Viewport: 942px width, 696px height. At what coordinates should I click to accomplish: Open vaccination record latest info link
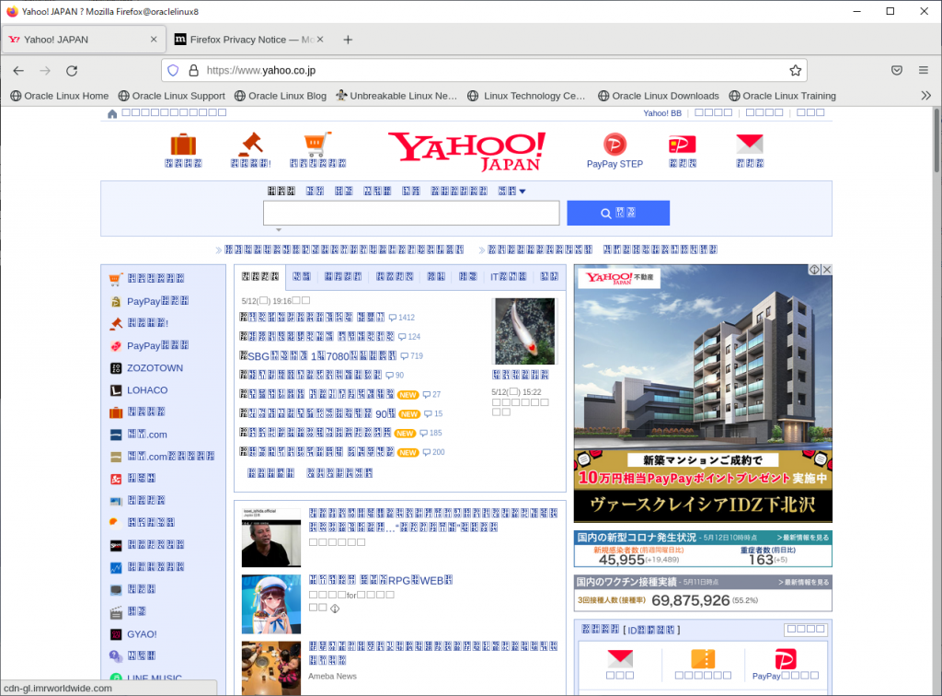click(x=804, y=582)
